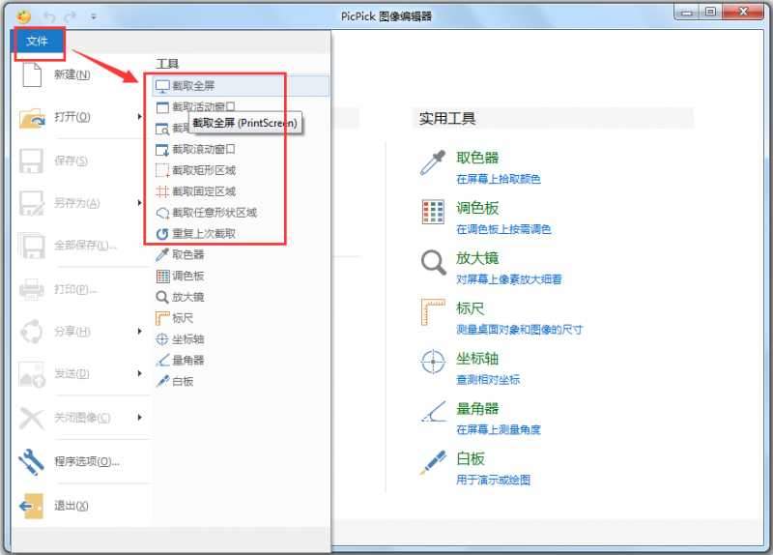The height and width of the screenshot is (555, 773).
Task: Choose 新建 from the file menu
Action: (72, 75)
